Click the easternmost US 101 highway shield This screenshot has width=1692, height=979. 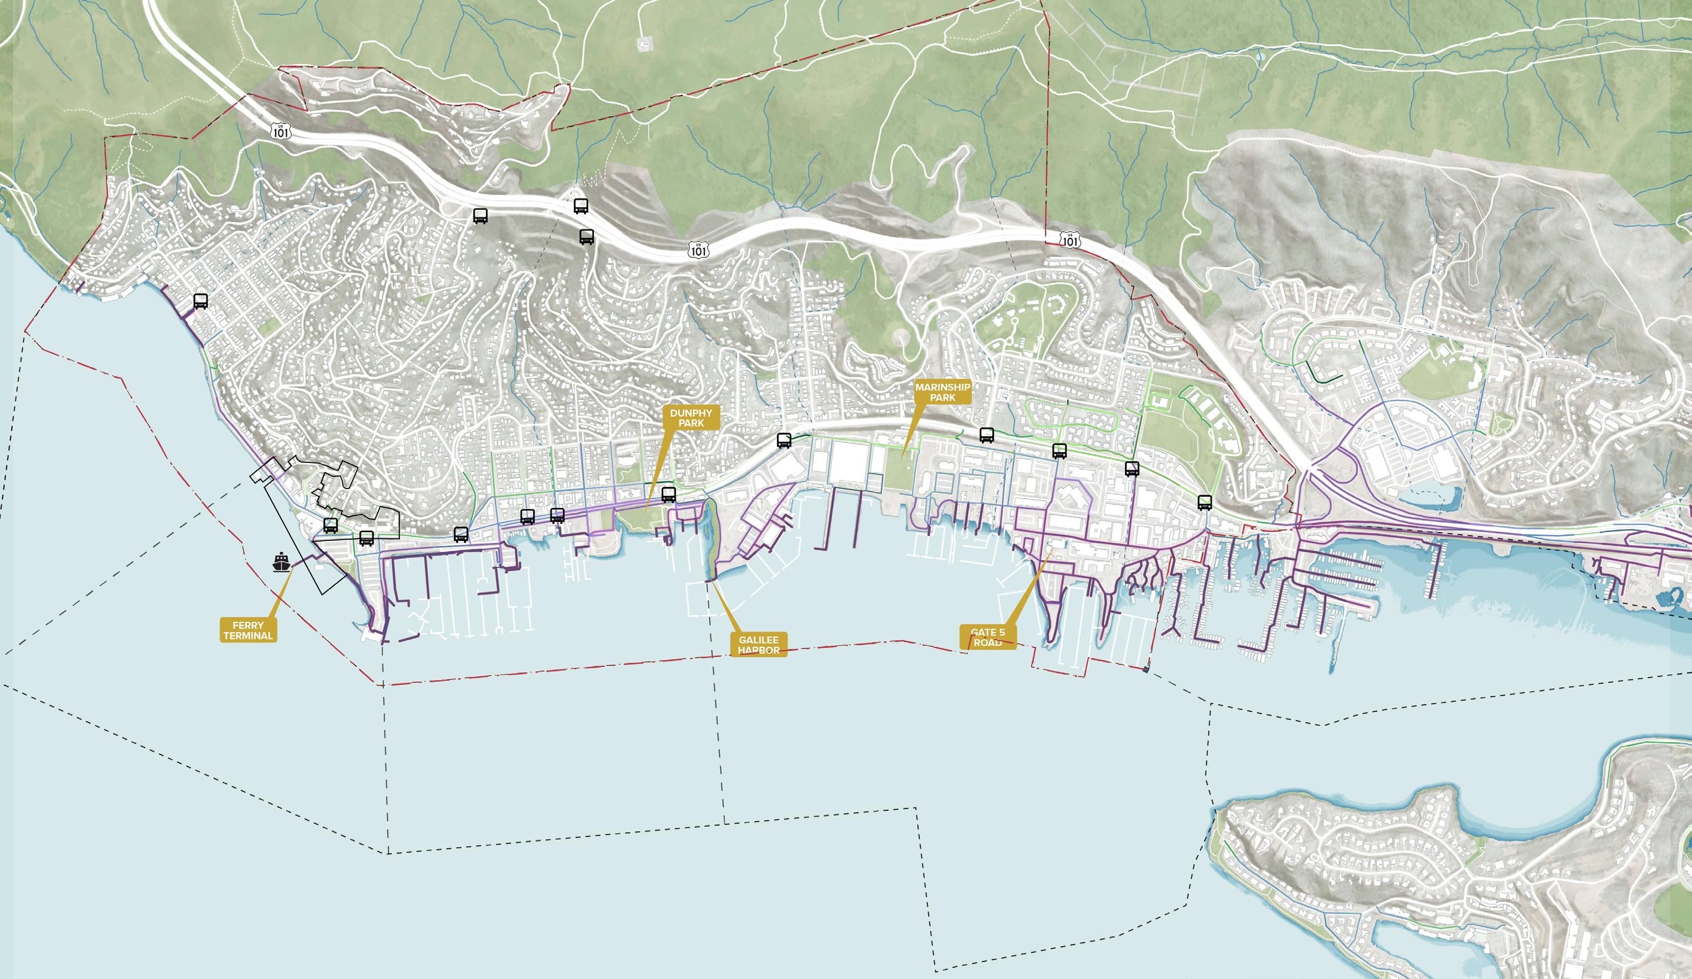[x=1070, y=240]
